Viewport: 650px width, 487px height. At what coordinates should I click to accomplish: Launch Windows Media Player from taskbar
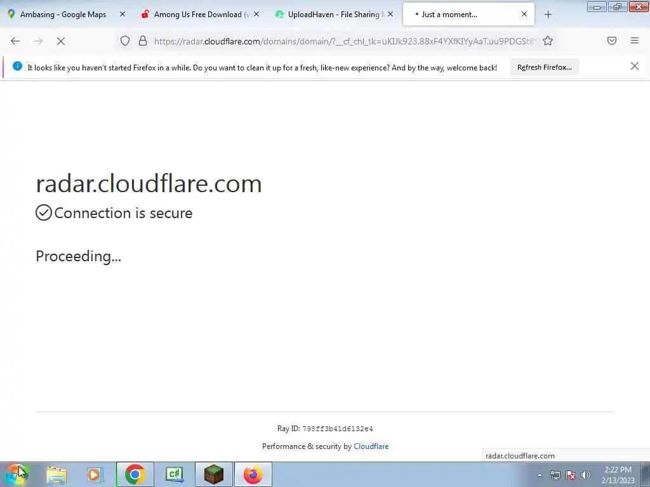pyautogui.click(x=95, y=474)
